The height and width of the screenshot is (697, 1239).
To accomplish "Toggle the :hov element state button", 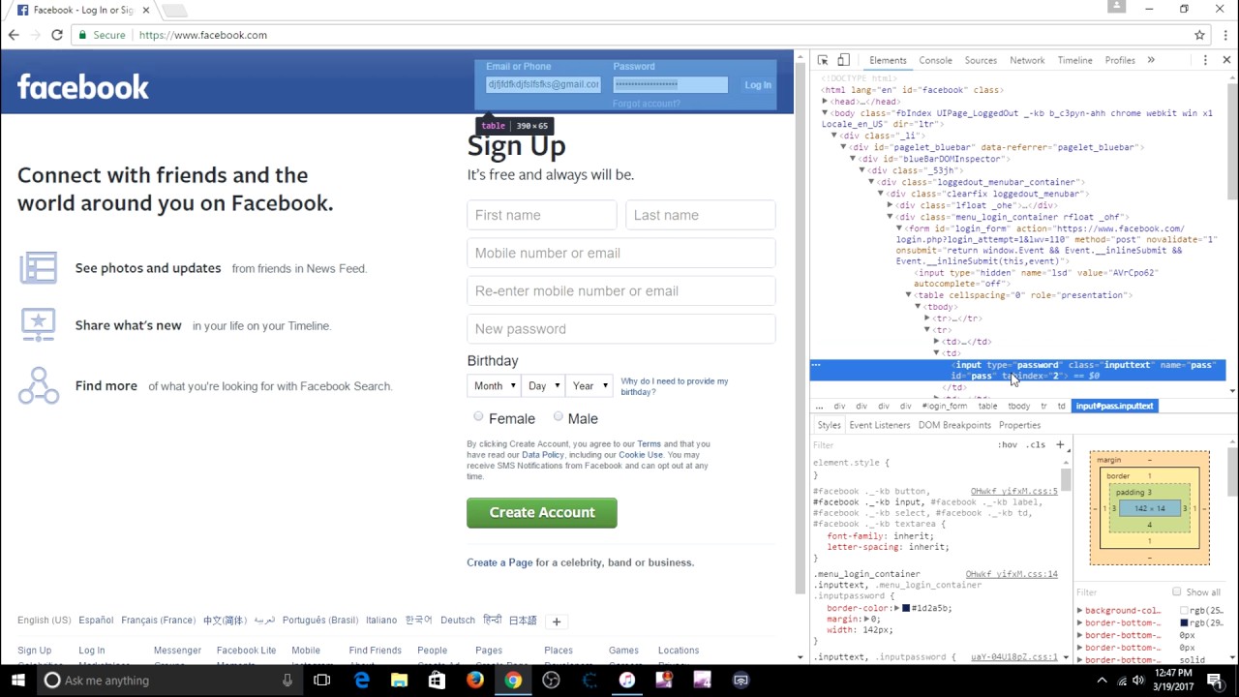I will point(1008,444).
